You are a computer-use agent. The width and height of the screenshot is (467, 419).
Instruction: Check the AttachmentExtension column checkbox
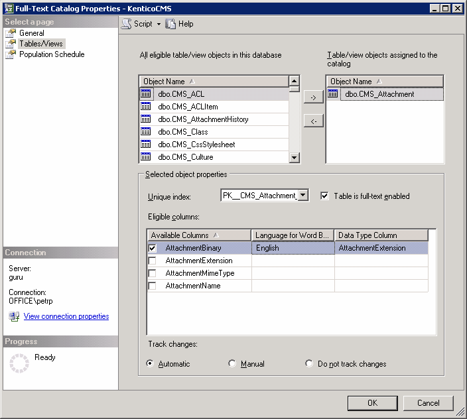click(152, 261)
